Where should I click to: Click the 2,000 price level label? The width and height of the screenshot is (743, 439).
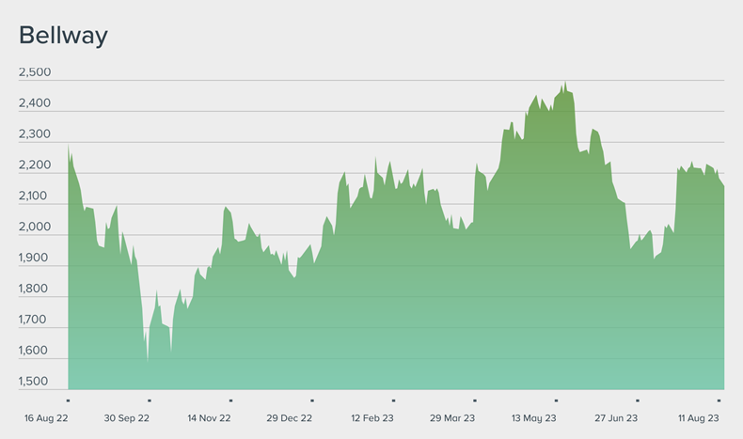pos(35,227)
